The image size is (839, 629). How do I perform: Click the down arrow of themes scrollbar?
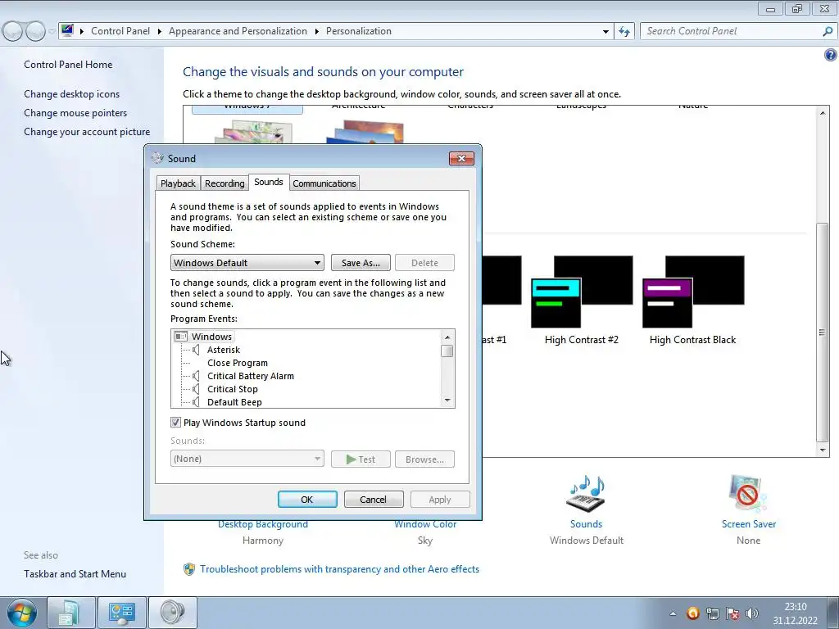[823, 450]
